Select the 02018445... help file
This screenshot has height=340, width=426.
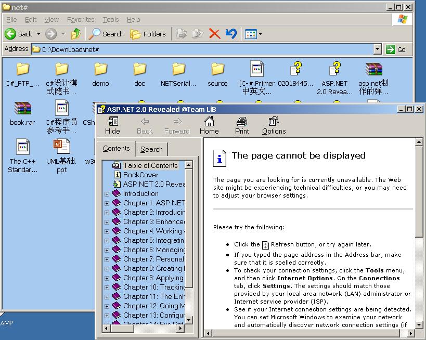pyautogui.click(x=295, y=74)
